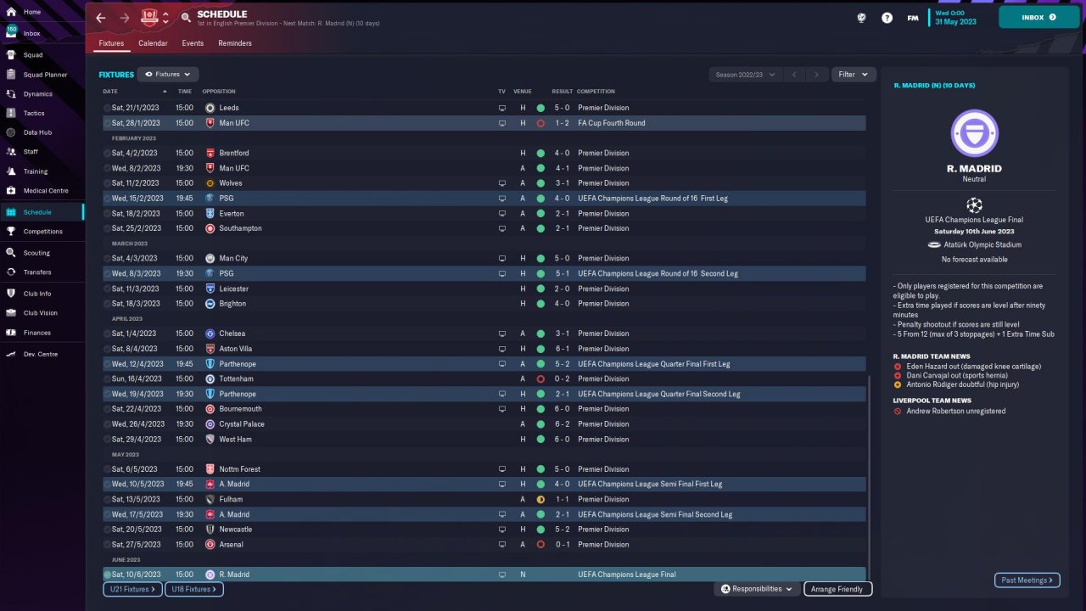This screenshot has height=611, width=1086.
Task: Open Competitions from the sidebar
Action: 42,232
